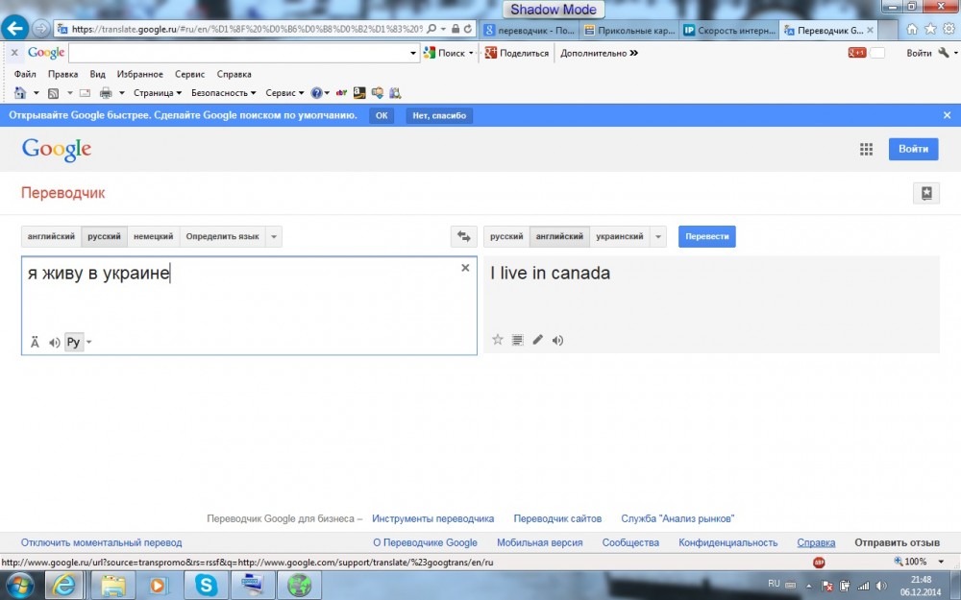Select русский as target language

506,236
